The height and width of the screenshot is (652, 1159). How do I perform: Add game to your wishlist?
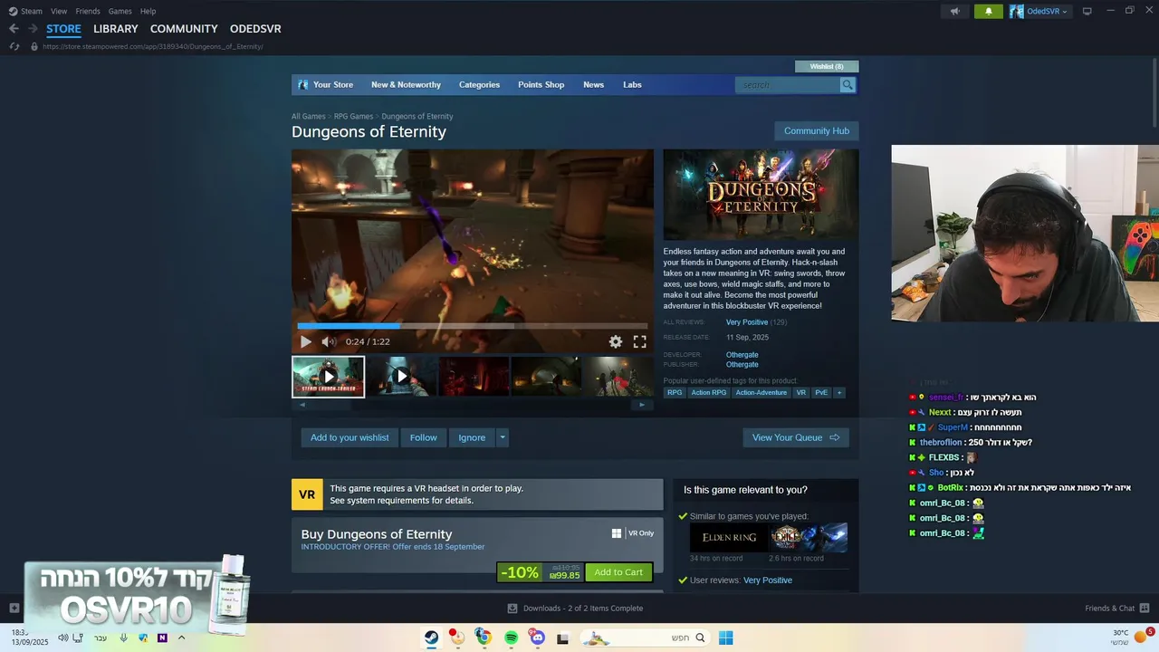pyautogui.click(x=350, y=437)
